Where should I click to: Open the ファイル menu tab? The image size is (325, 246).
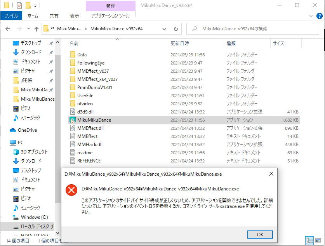tap(11, 16)
